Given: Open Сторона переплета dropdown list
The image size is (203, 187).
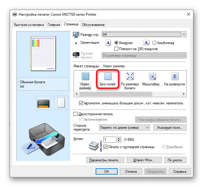Looking at the screenshot, I should tap(125, 128).
